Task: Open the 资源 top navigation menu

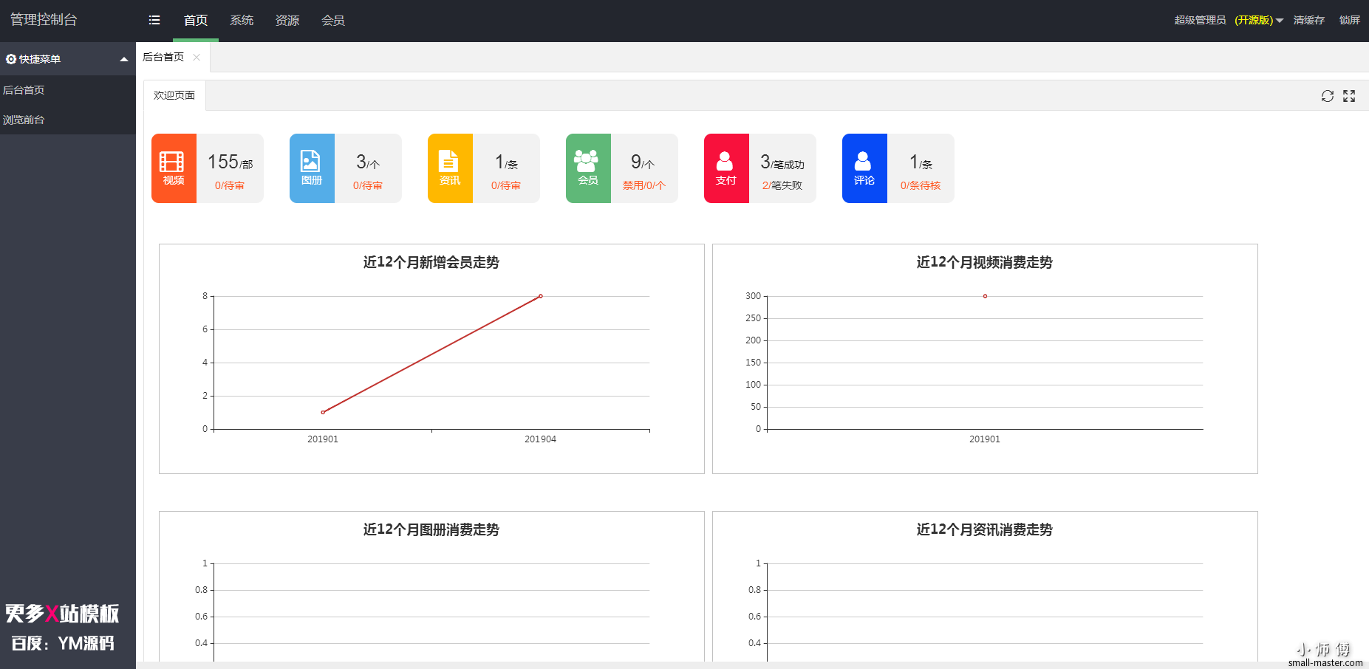Action: (x=287, y=20)
